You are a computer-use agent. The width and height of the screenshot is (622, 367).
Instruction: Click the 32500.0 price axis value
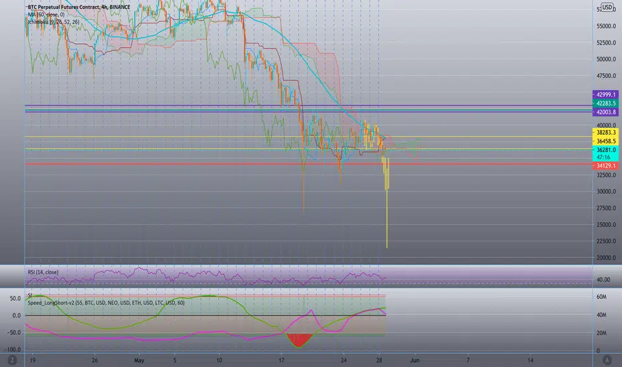pos(607,175)
